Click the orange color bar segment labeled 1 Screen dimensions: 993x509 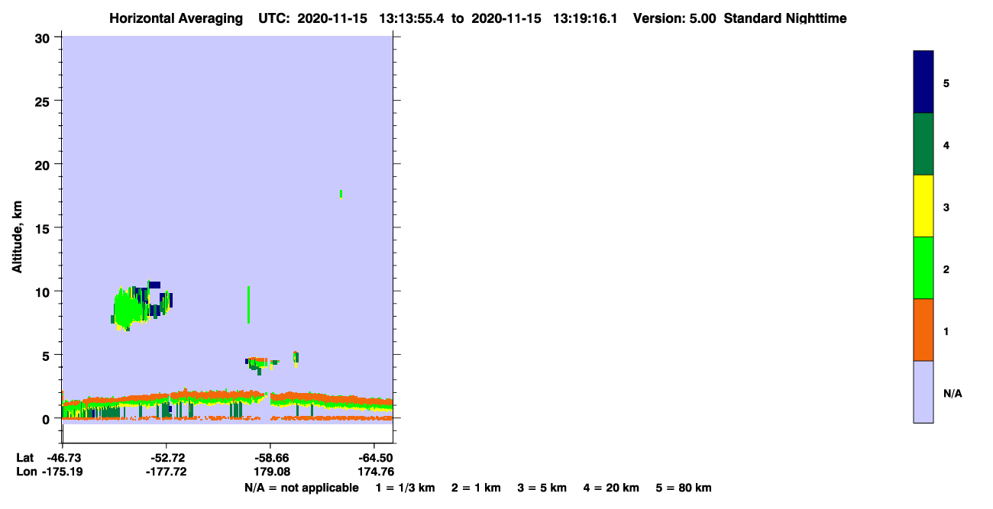pos(923,330)
